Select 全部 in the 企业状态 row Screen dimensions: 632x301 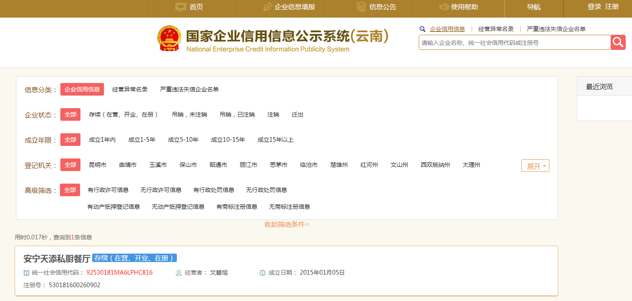point(70,114)
